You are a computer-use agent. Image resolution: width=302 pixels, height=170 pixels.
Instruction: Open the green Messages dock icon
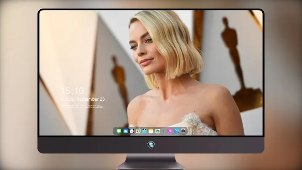pyautogui.click(x=119, y=131)
